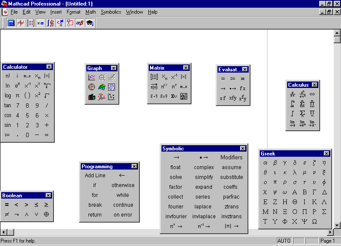The width and height of the screenshot is (341, 246).
Task: Click e to the x in the Calculator palette
Action: pos(18,85)
